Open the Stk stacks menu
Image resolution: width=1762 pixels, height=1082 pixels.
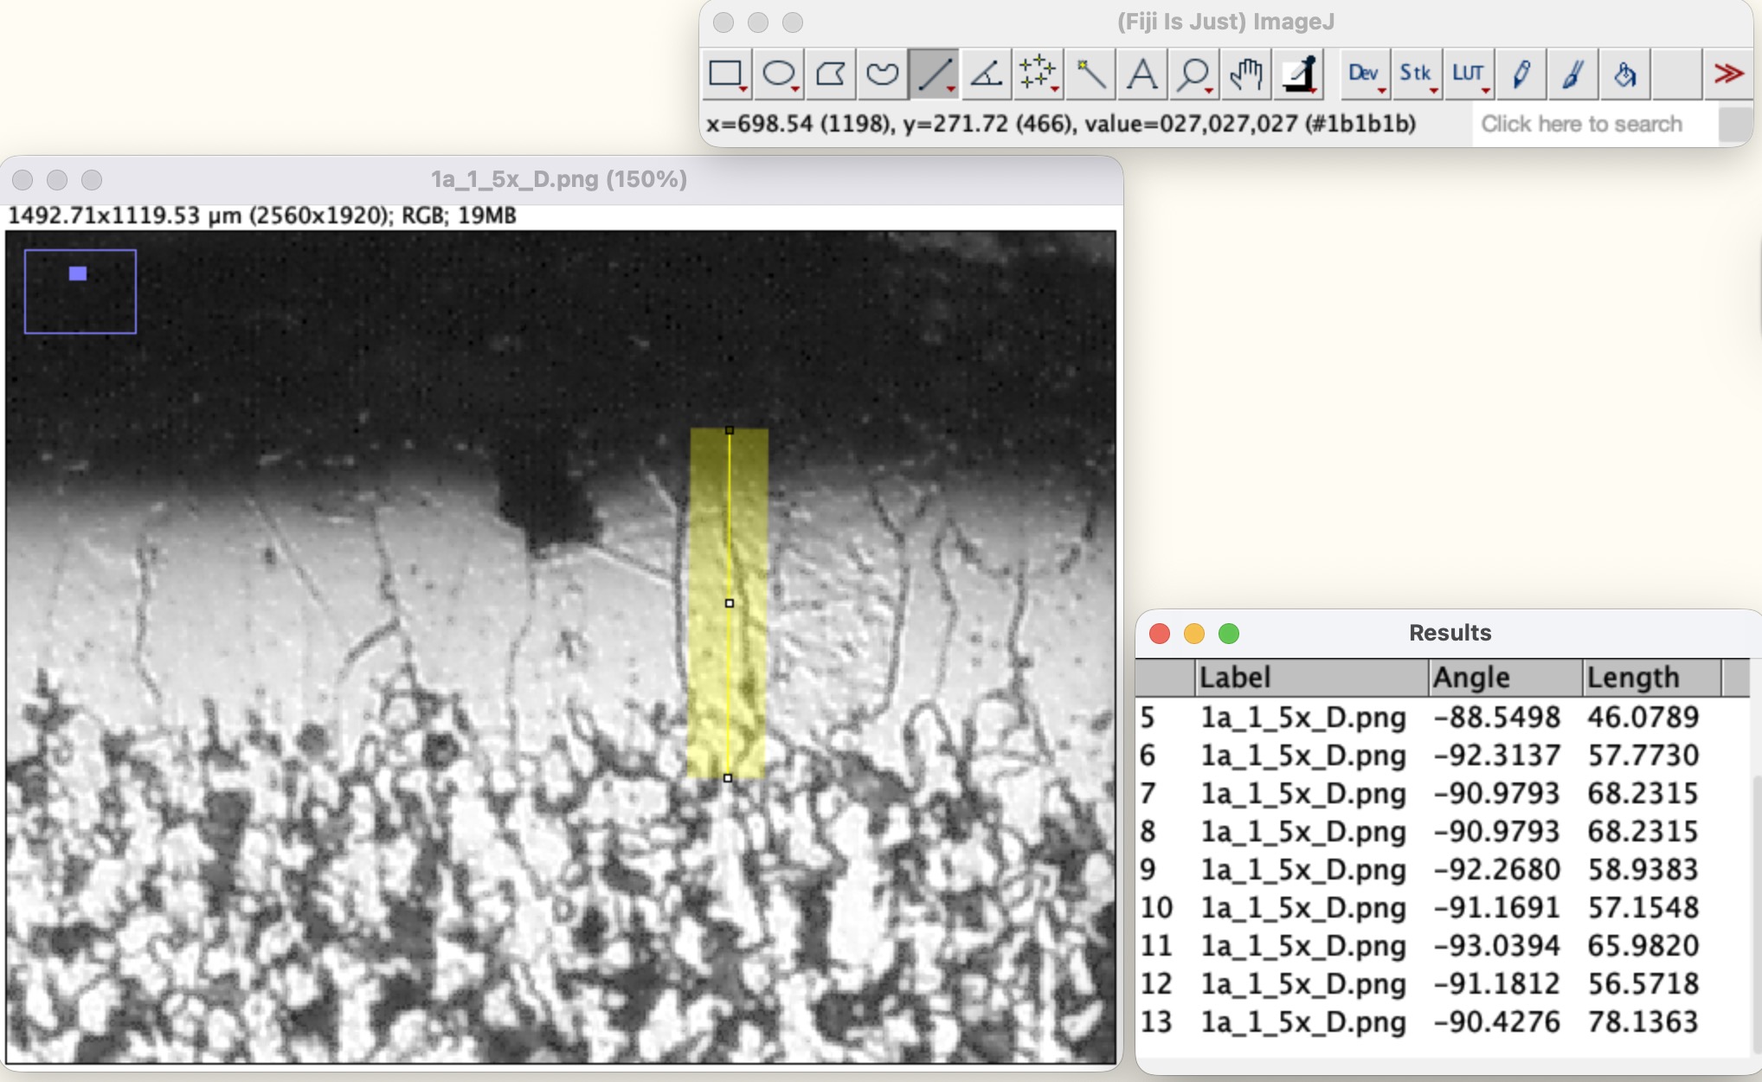pyautogui.click(x=1416, y=74)
